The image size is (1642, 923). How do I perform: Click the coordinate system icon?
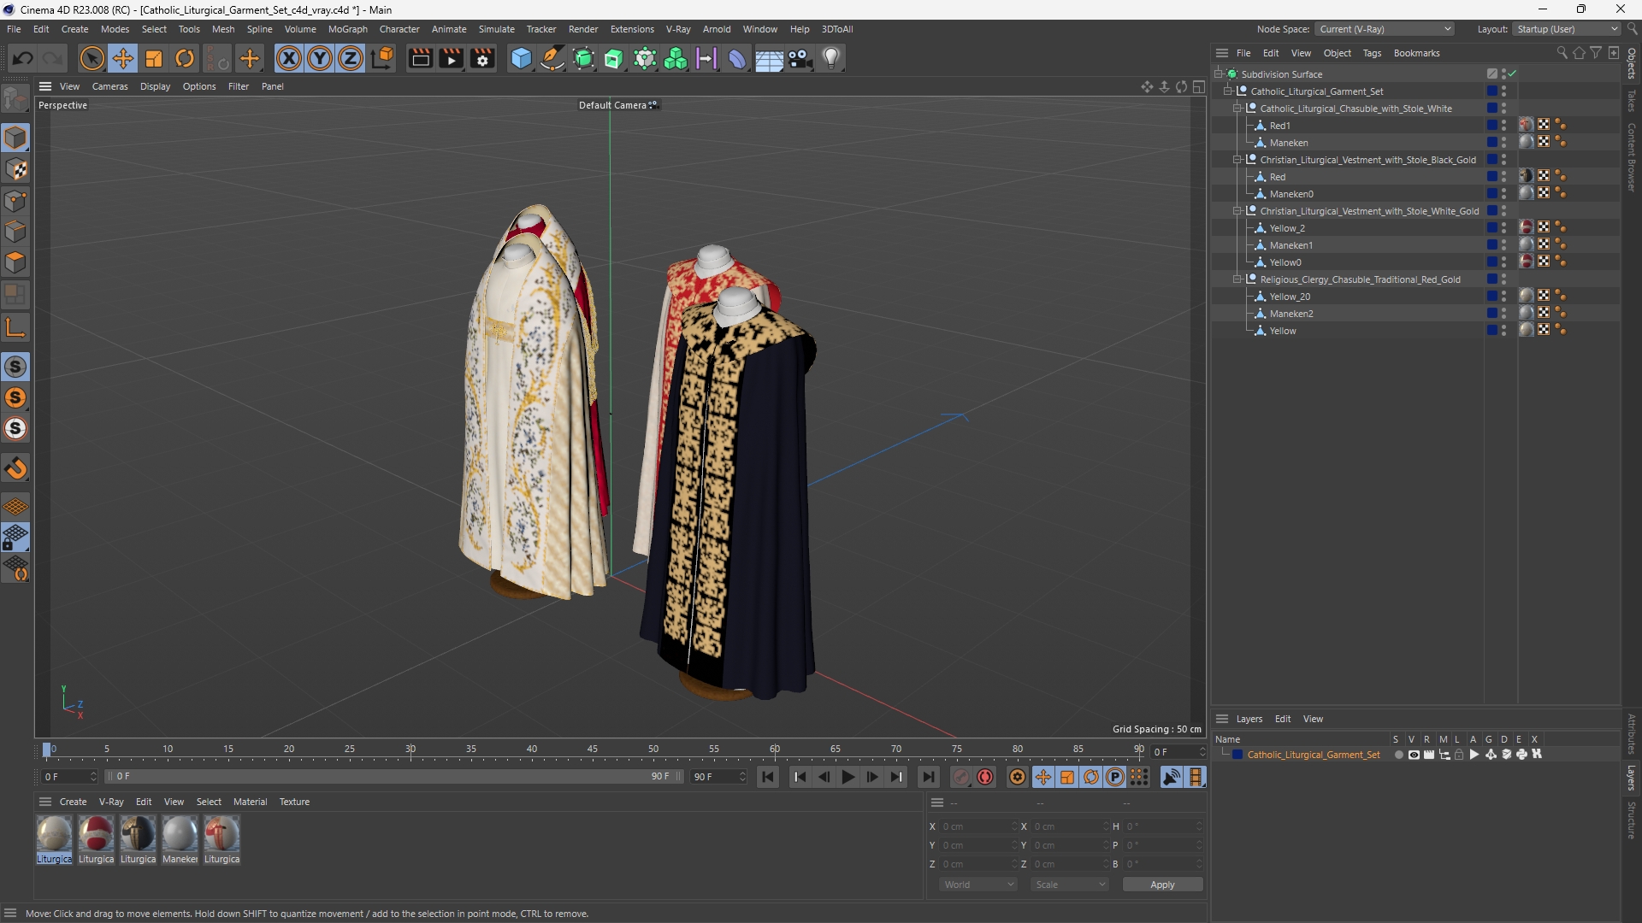tap(383, 58)
